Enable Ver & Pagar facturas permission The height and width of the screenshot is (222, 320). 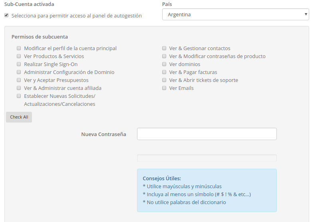164,72
